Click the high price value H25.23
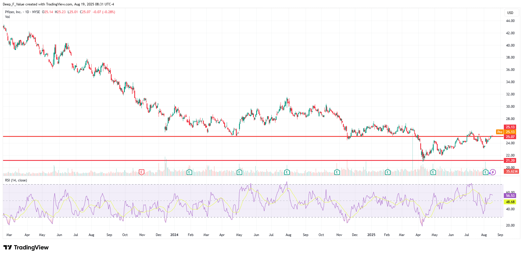The image size is (523, 256). click(x=60, y=12)
